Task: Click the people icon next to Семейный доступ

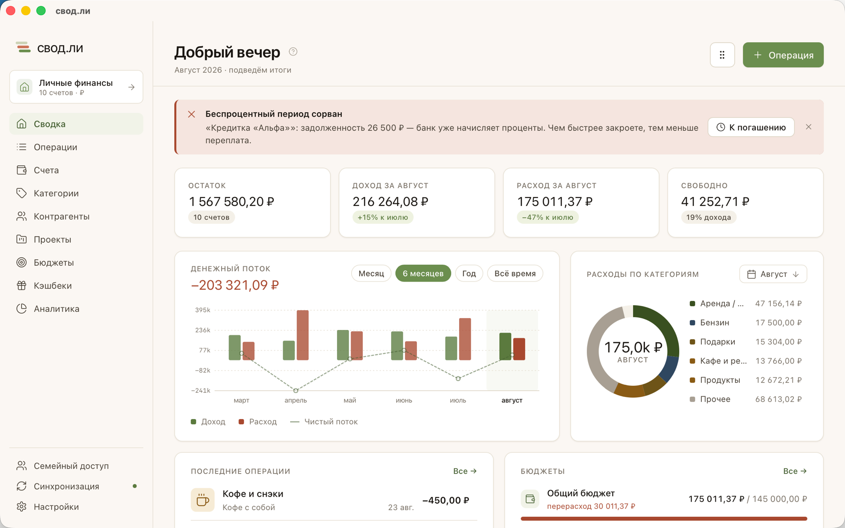Action: pos(22,466)
